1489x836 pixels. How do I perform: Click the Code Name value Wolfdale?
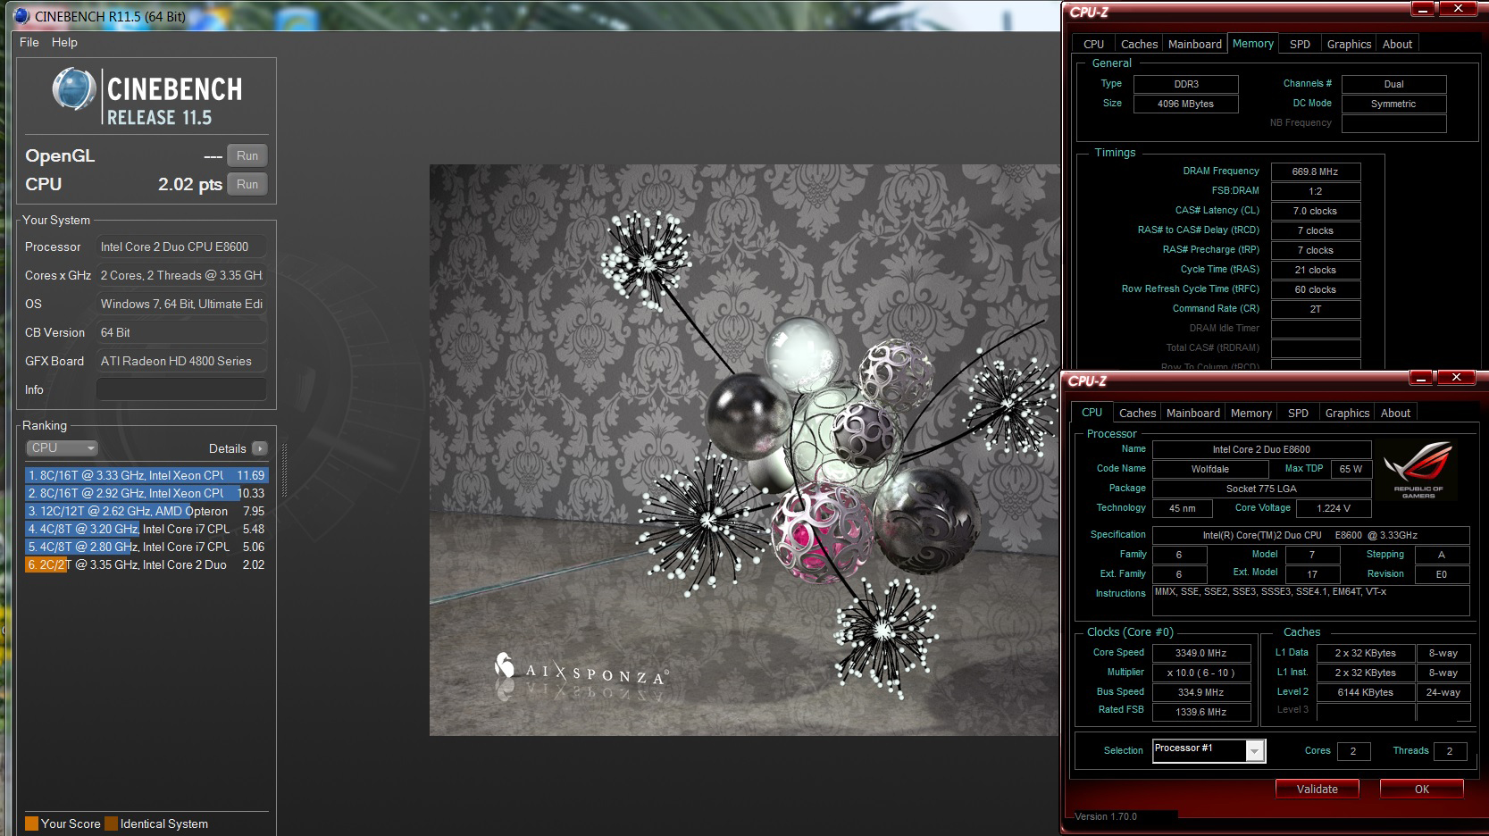pos(1209,469)
